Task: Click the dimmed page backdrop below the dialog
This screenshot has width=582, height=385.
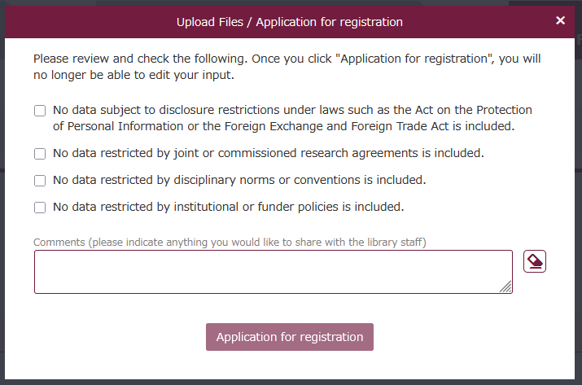Action: point(291,381)
